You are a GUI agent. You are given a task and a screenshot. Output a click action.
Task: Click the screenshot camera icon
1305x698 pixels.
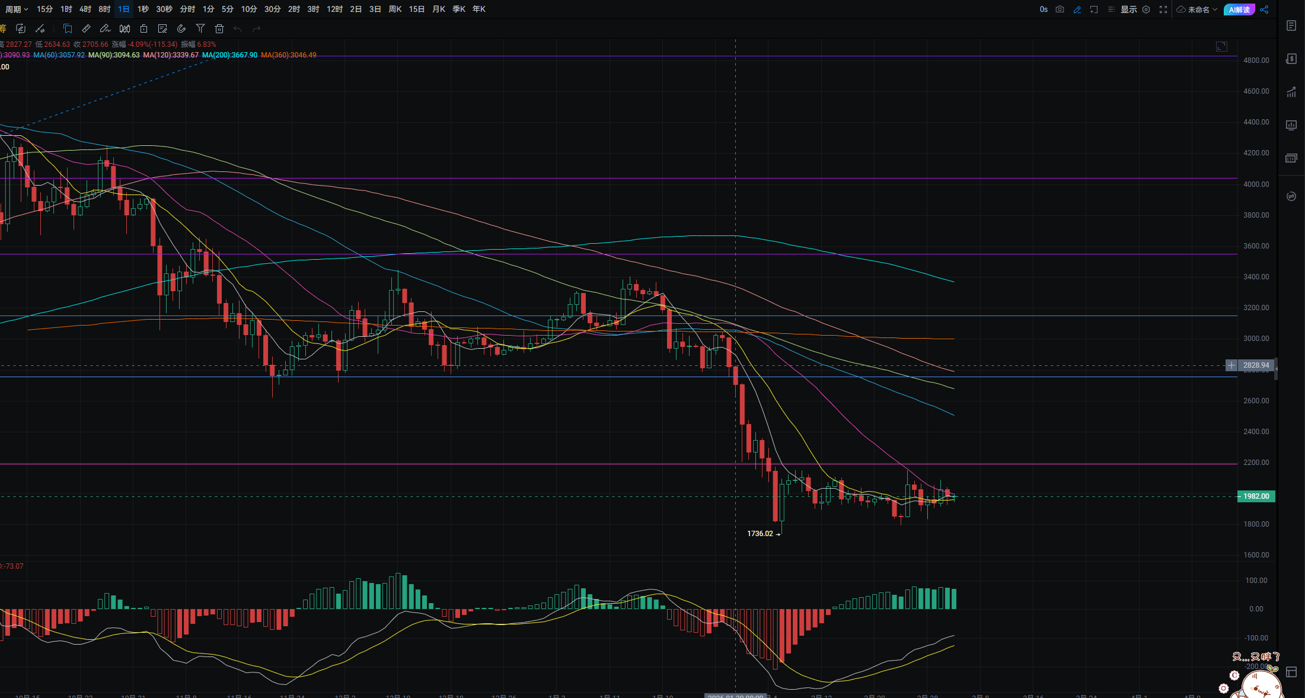click(x=1060, y=9)
